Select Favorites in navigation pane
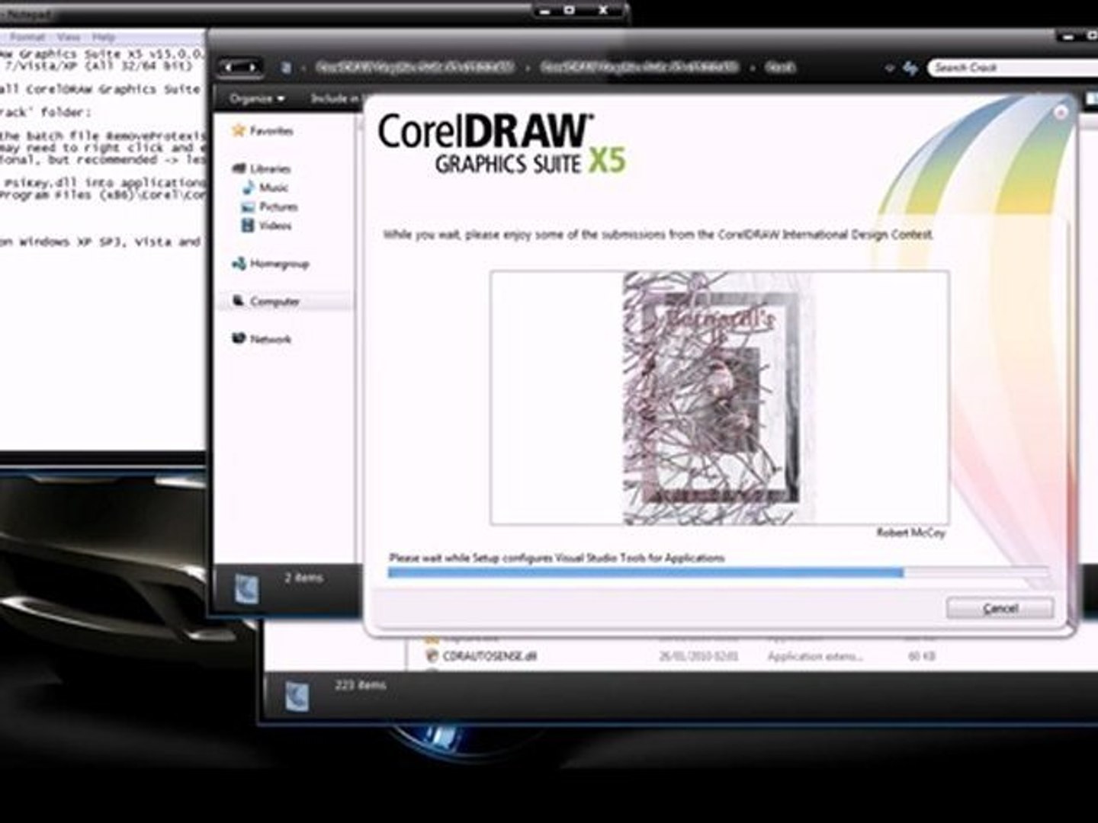The height and width of the screenshot is (823, 1098). pos(271,131)
